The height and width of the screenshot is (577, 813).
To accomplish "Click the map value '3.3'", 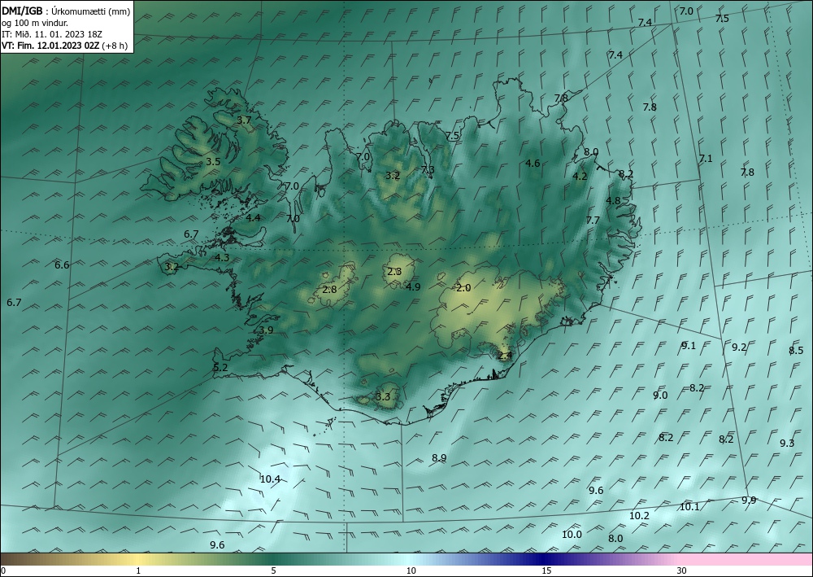I will click(x=383, y=397).
